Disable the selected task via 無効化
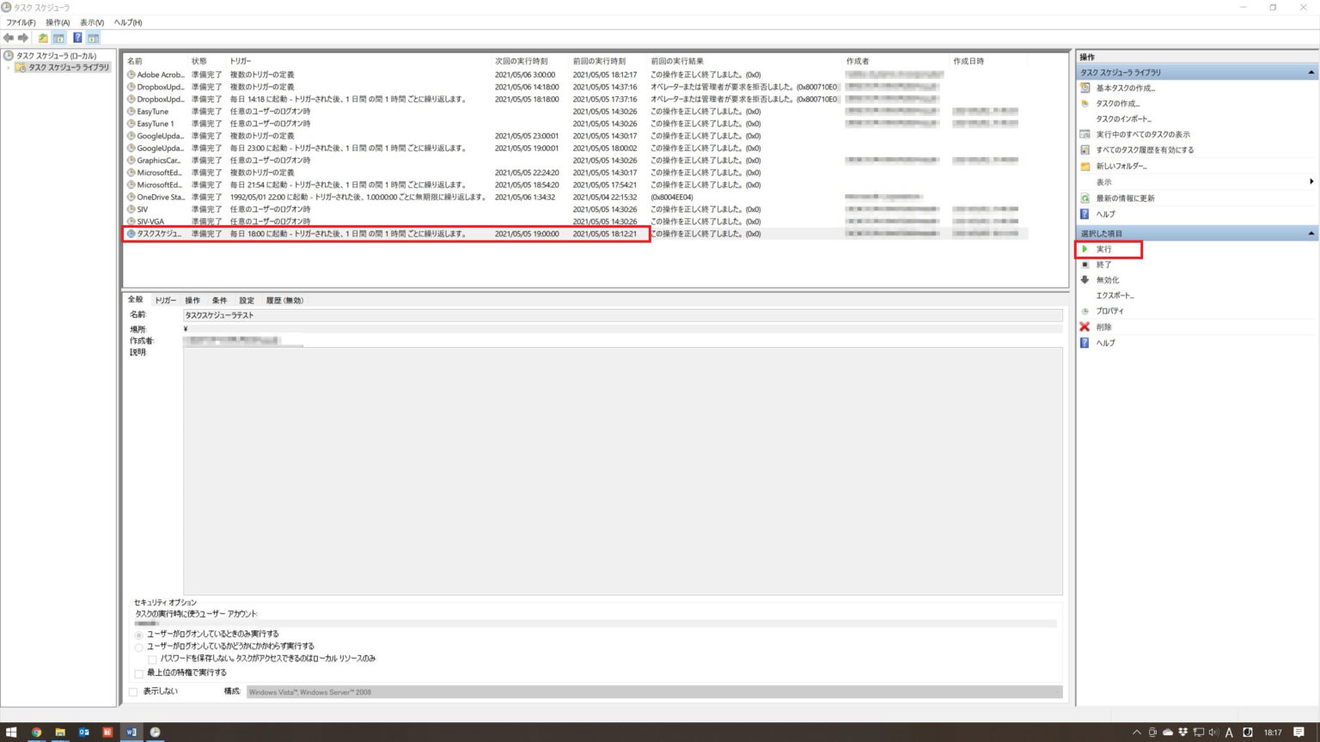 1107,280
